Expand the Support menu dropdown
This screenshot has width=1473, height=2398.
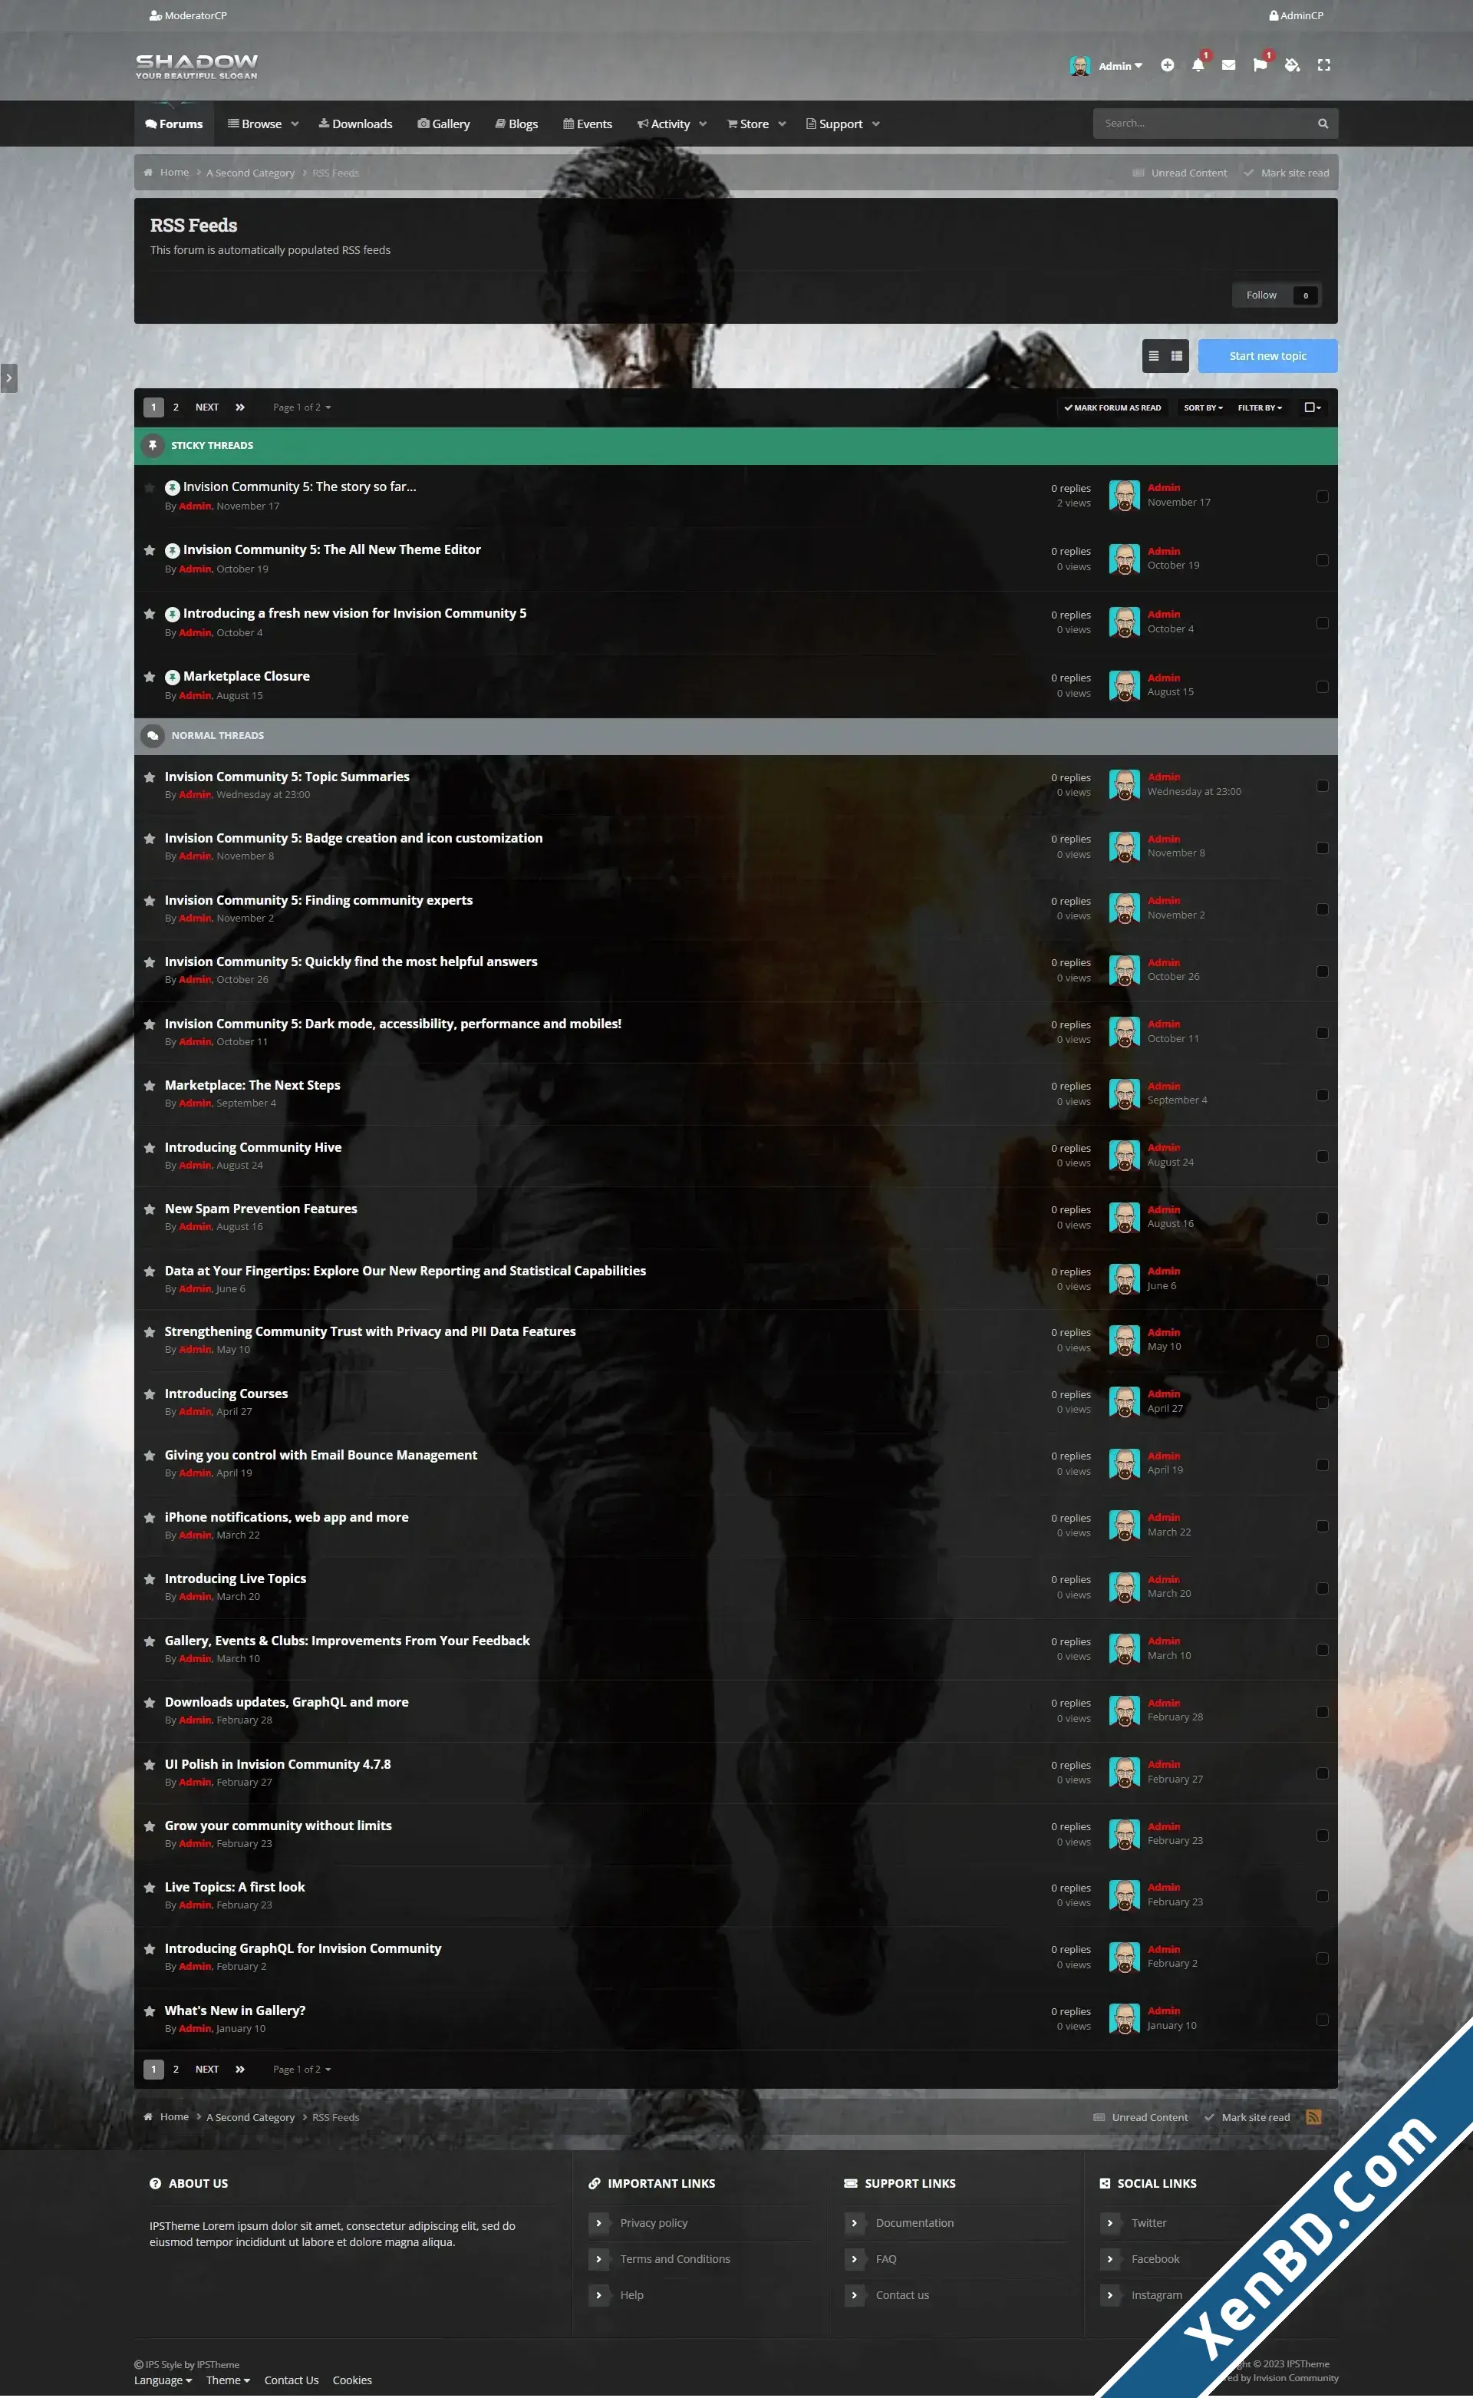876,125
